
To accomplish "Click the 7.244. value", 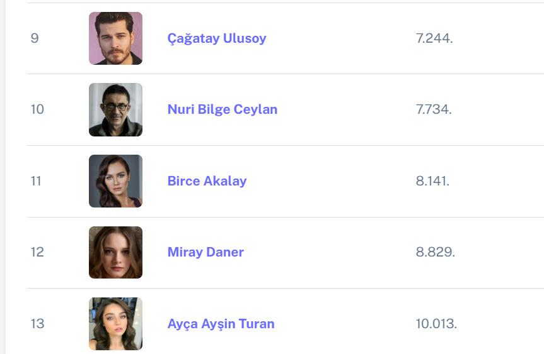I will pyautogui.click(x=434, y=38).
